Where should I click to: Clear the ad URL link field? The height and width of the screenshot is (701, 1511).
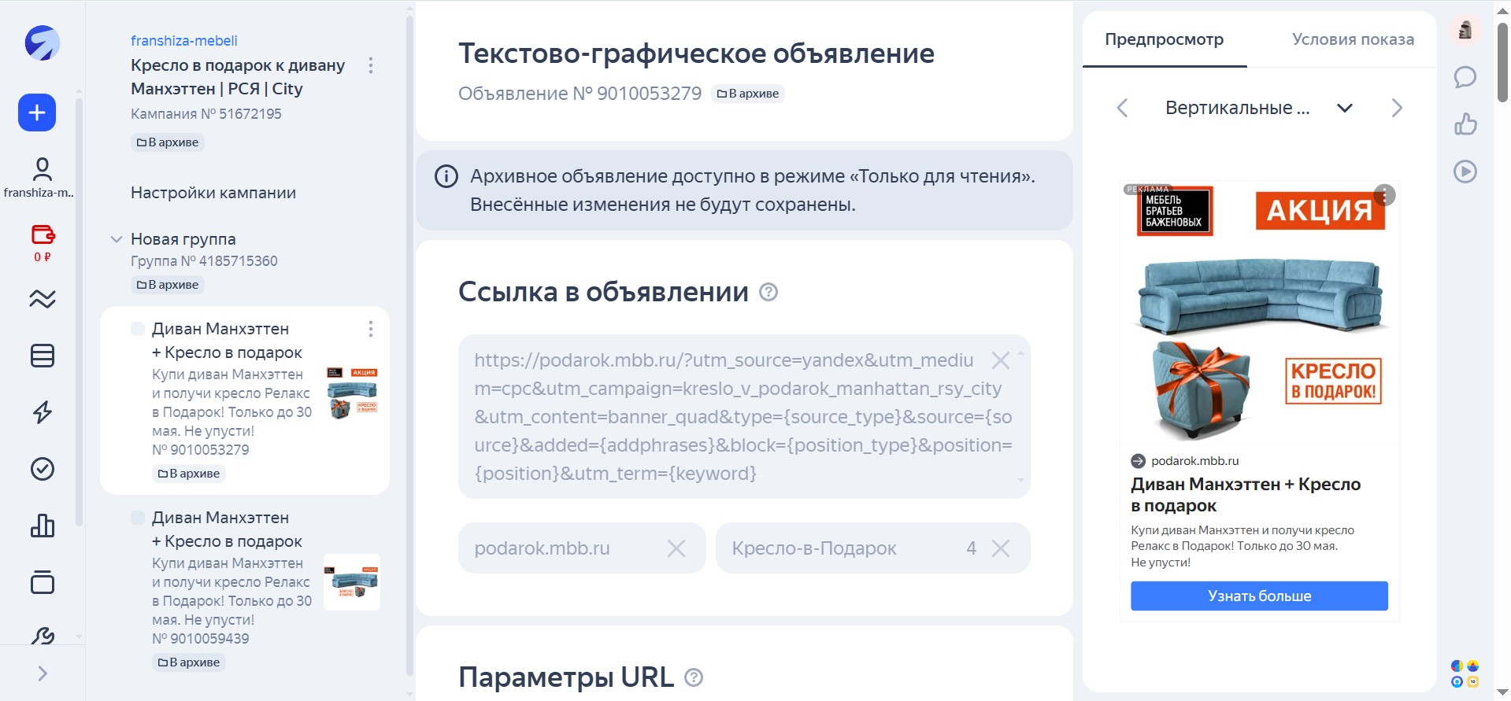click(1001, 360)
